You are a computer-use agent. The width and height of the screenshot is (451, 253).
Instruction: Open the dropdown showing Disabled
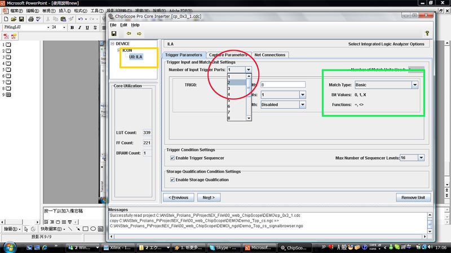[303, 105]
